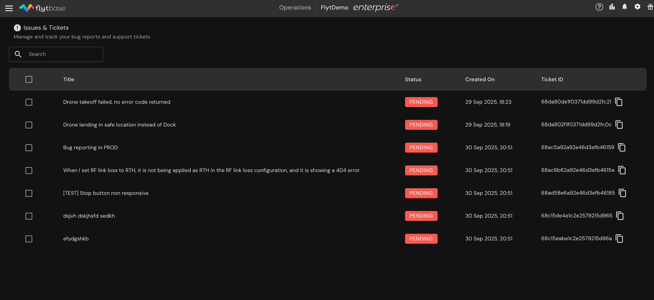Check the RF link loss ticket row

click(x=29, y=170)
